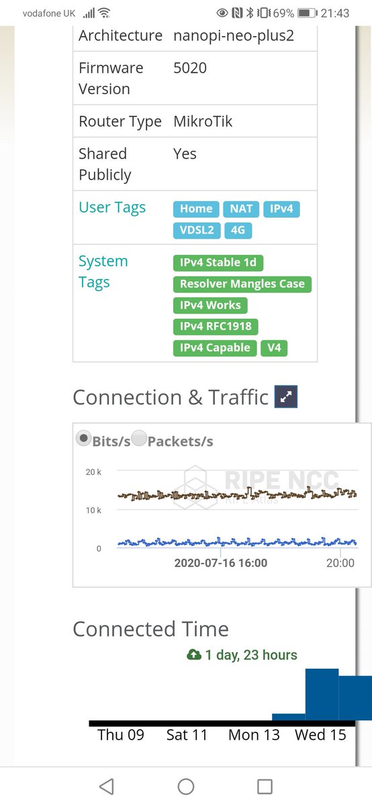Select the Bits/s radio button
372x807 pixels.
coord(83,438)
